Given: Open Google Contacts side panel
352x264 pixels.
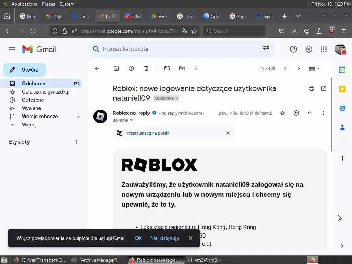Looking at the screenshot, I should point(342,128).
